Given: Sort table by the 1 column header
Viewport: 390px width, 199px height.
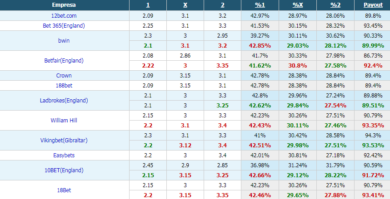Looking at the screenshot, I should click(148, 5).
